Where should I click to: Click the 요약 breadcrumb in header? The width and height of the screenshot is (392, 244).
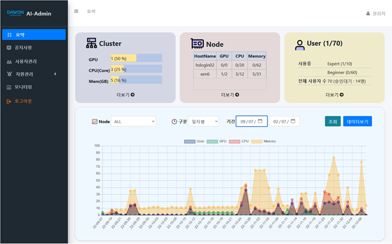click(91, 11)
